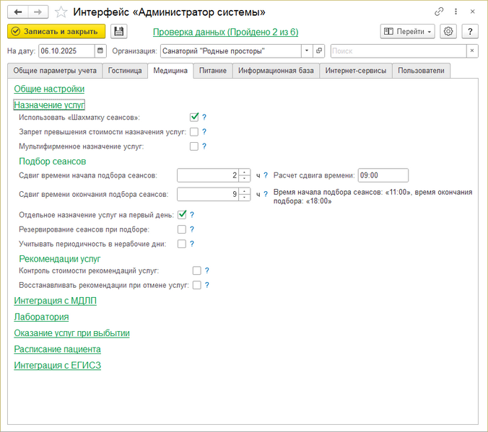This screenshot has width=488, height=432.
Task: Open the settings gear button
Action: coord(448,32)
